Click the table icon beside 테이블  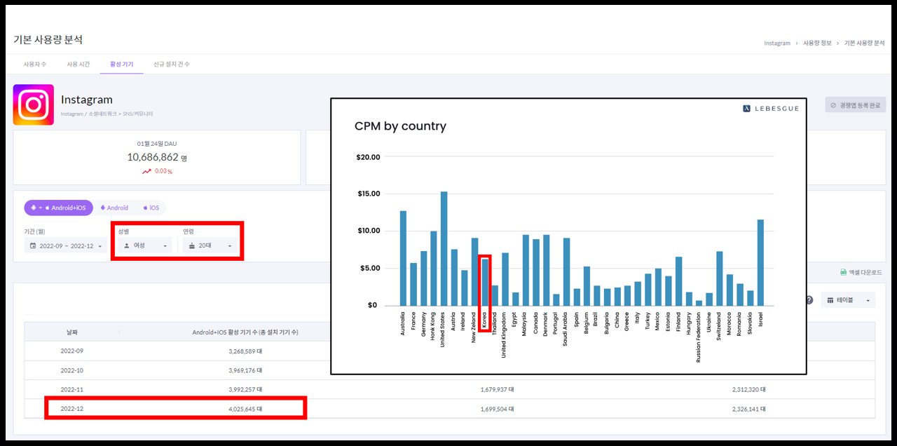pos(830,300)
